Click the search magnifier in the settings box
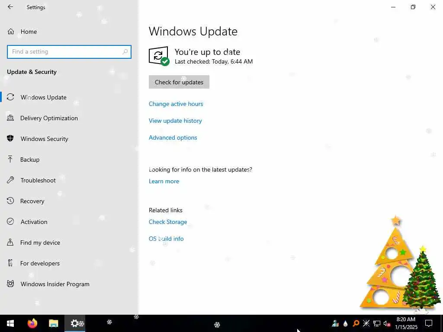The width and height of the screenshot is (443, 332). 125,52
